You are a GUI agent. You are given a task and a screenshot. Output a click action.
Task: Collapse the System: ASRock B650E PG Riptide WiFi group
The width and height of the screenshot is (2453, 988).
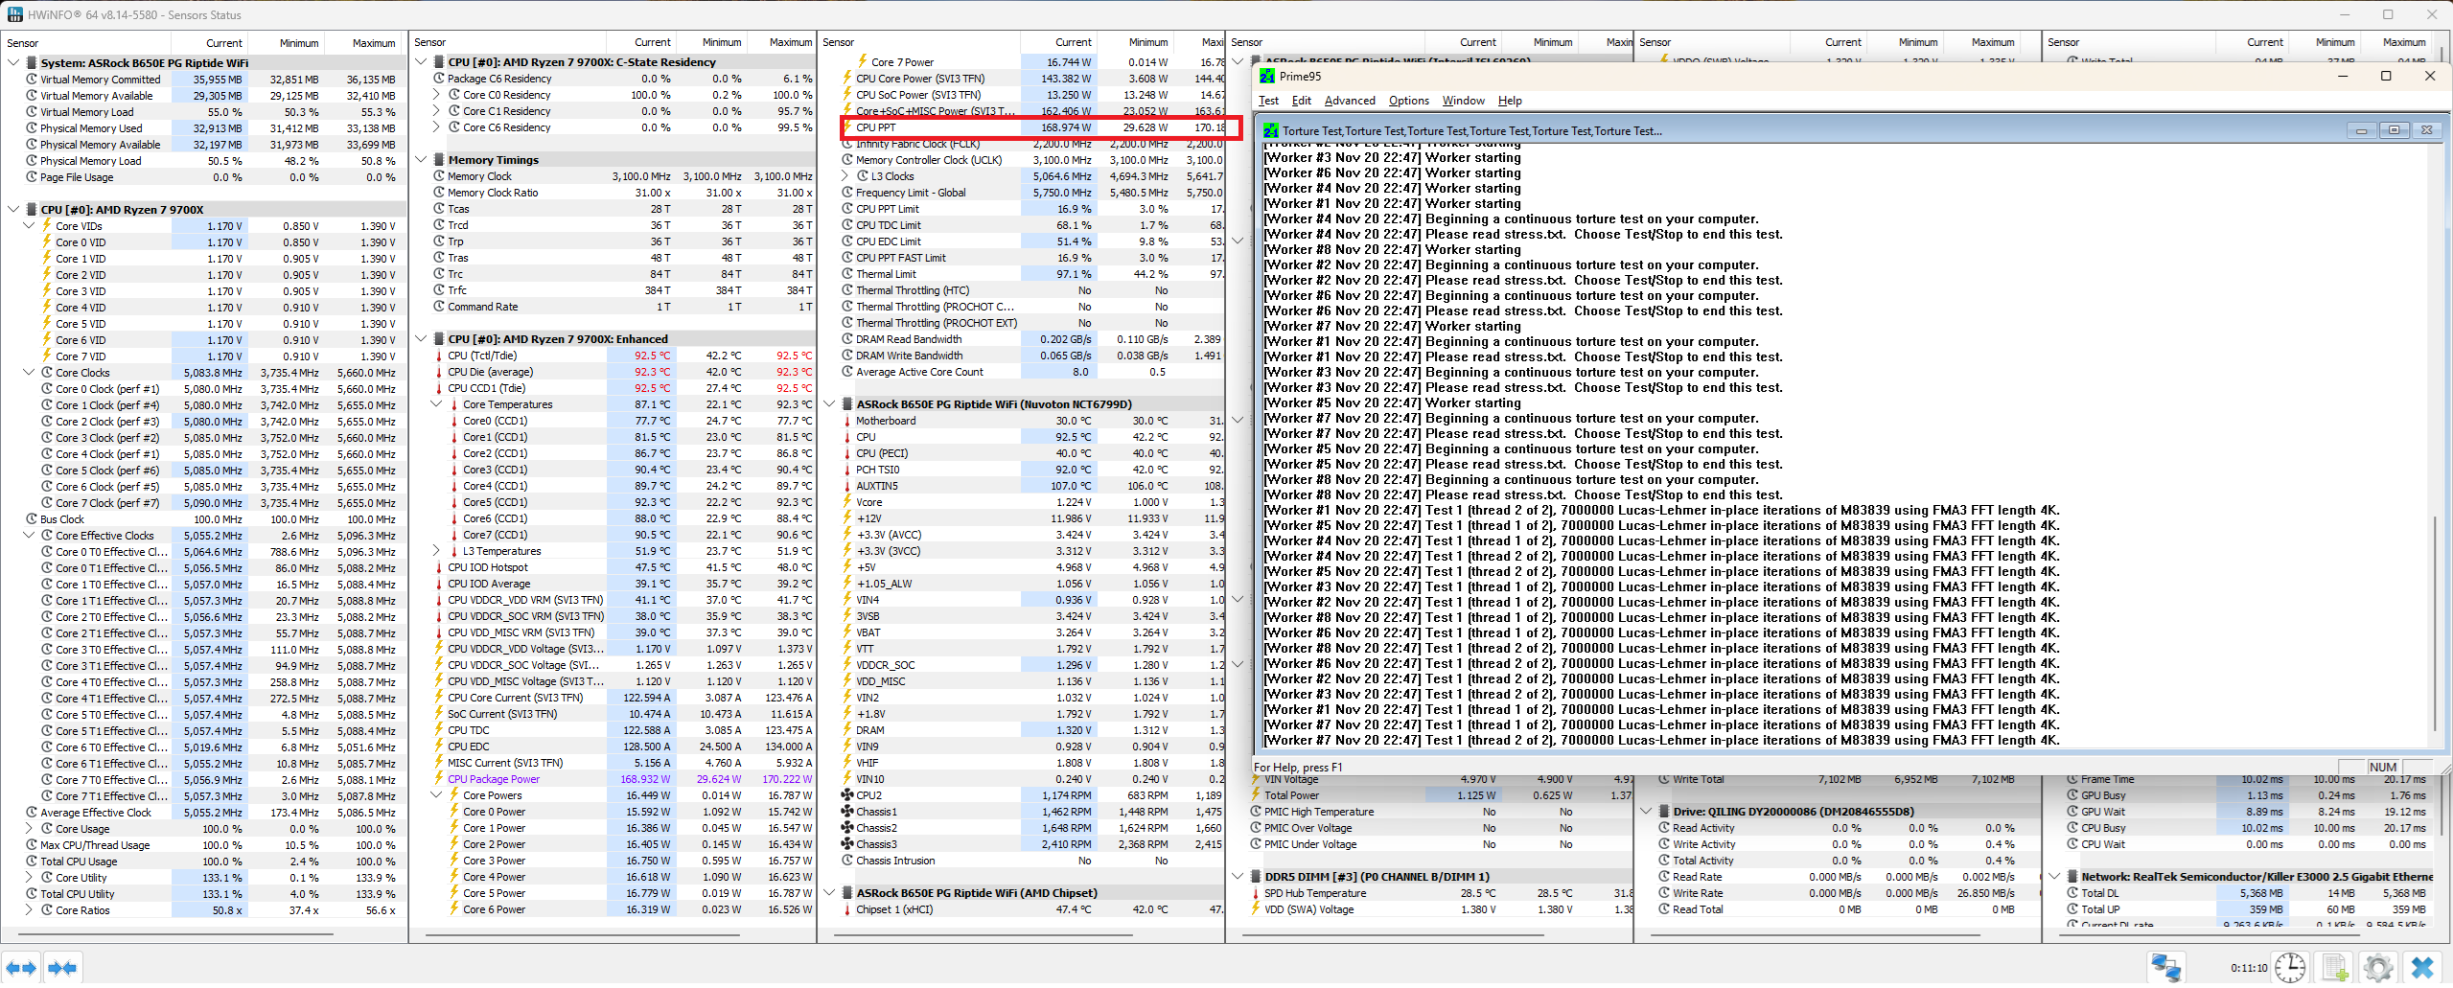pos(13,63)
